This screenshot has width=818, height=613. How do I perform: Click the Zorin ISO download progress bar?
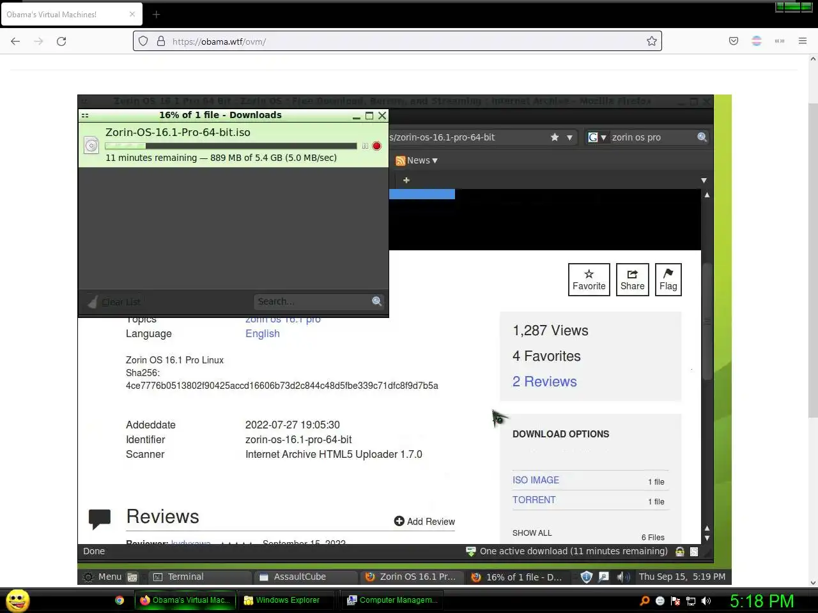click(x=231, y=146)
